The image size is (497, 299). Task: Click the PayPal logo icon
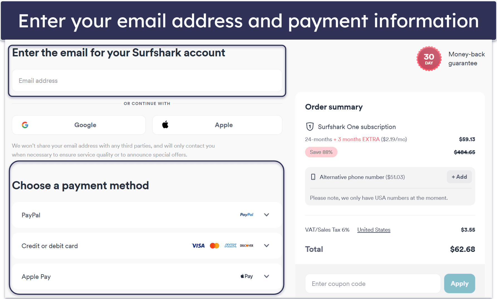[247, 215]
